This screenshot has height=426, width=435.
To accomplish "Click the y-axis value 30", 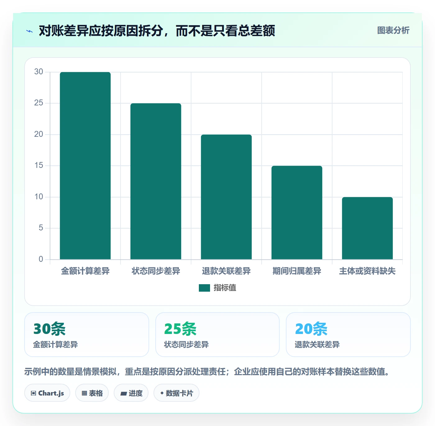I will (x=39, y=72).
